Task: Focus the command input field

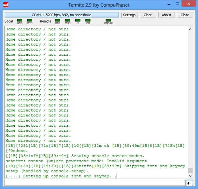Action: [x=95, y=183]
